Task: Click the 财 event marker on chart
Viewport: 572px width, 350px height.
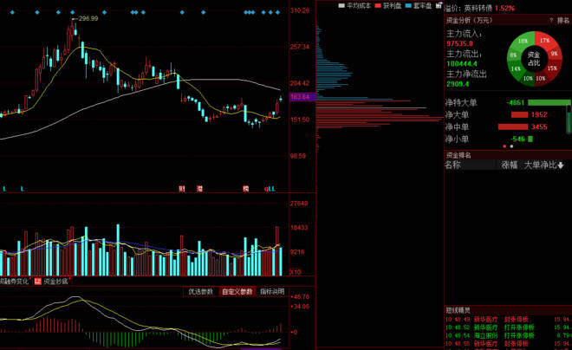Action: [182, 189]
